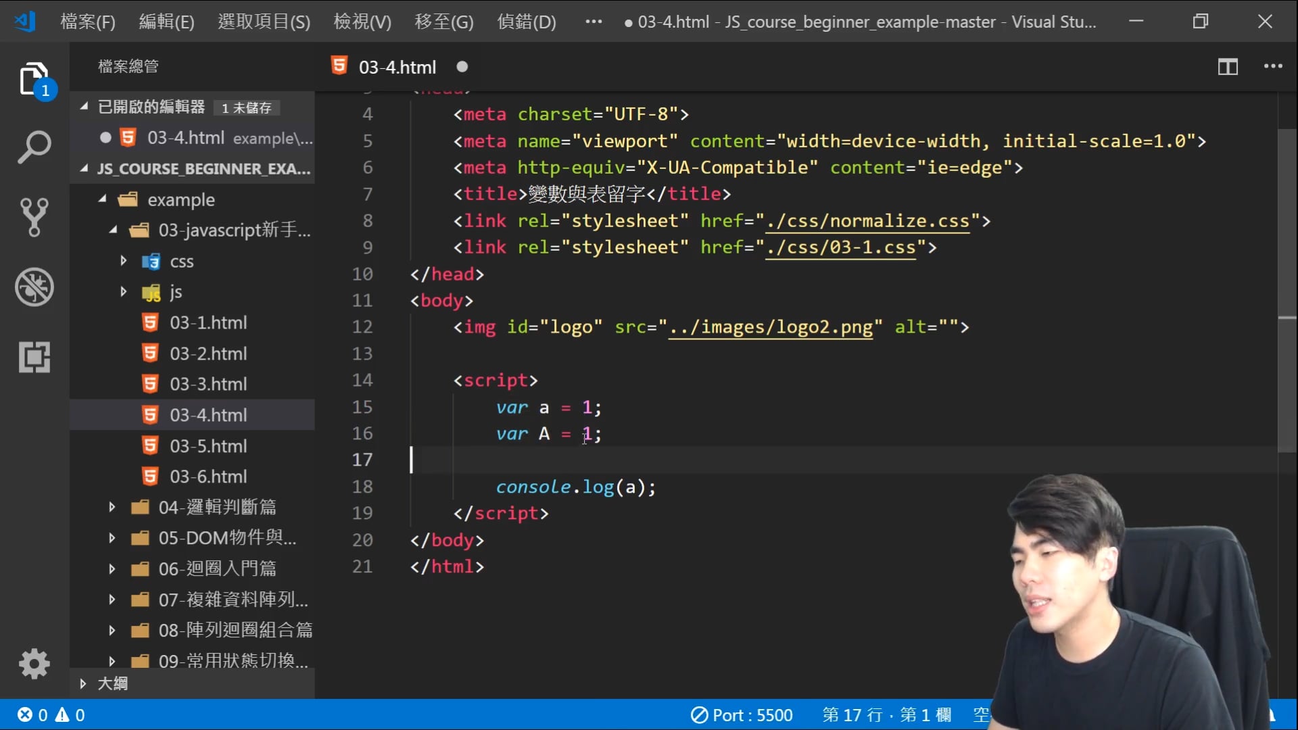The image size is (1298, 730).
Task: Open the 偵錯(D) menu
Action: [526, 22]
